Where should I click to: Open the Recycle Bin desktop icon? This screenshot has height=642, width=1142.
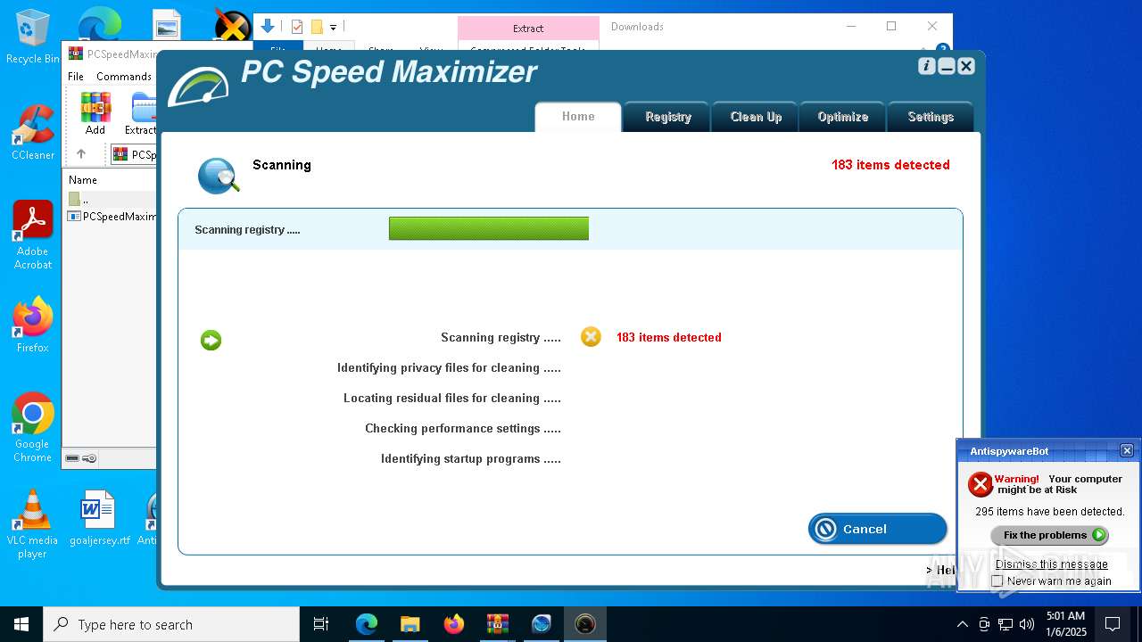pyautogui.click(x=33, y=37)
